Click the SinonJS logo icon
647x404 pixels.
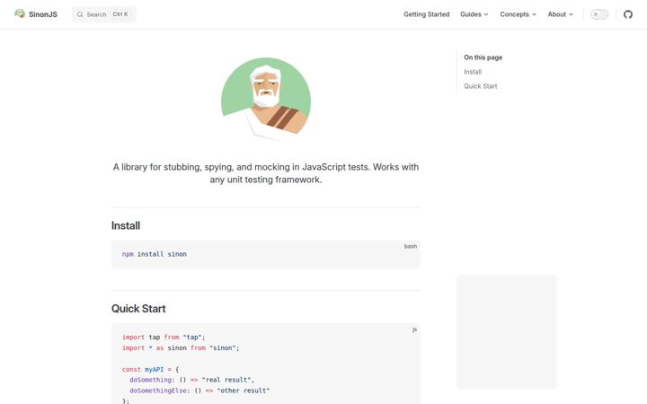click(x=20, y=14)
